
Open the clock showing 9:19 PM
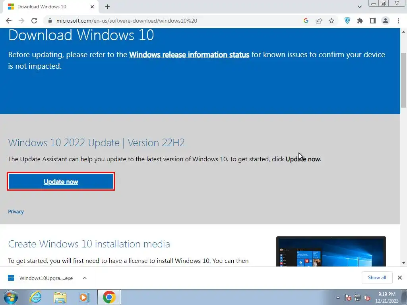pos(387,297)
